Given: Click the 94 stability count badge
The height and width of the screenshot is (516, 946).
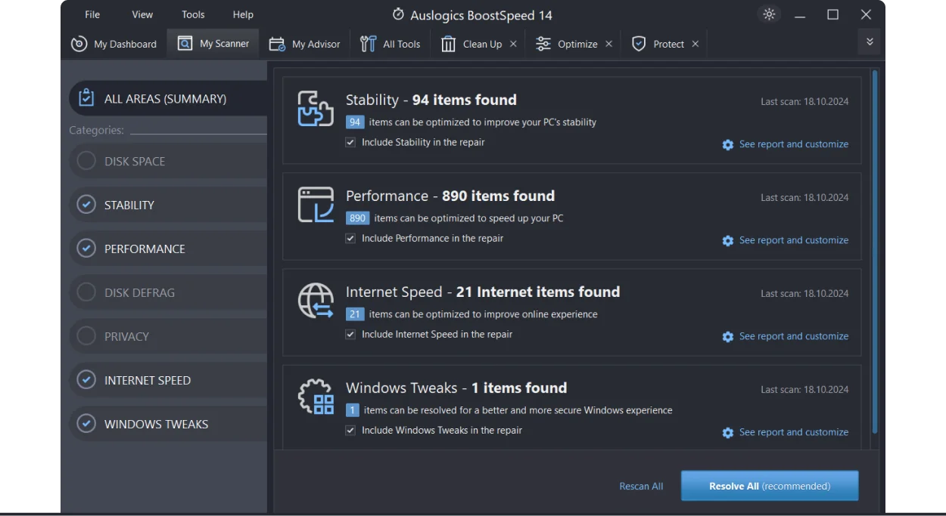Looking at the screenshot, I should pos(355,122).
